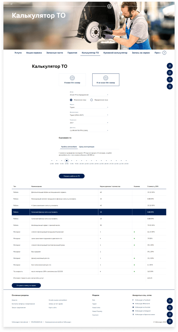Click the 'Наименование' column header
This screenshot has width=178, height=332.
(36, 186)
